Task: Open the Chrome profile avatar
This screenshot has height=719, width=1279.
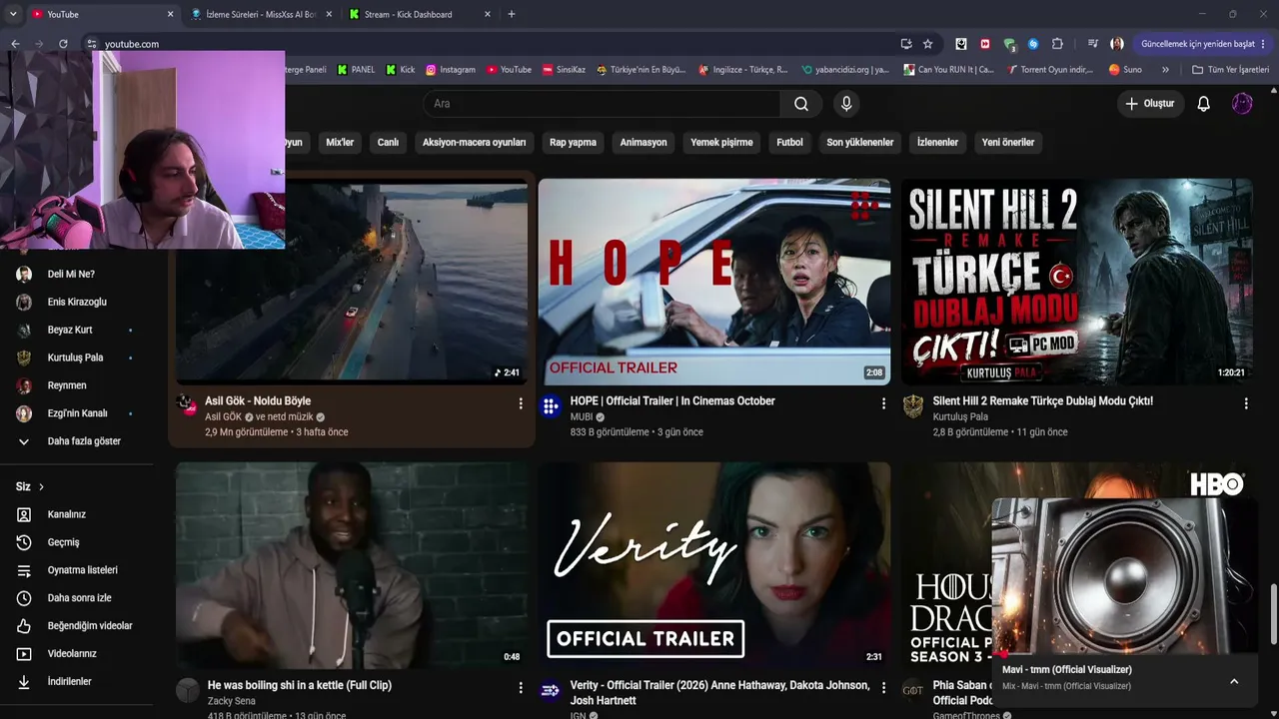Action: (x=1117, y=44)
